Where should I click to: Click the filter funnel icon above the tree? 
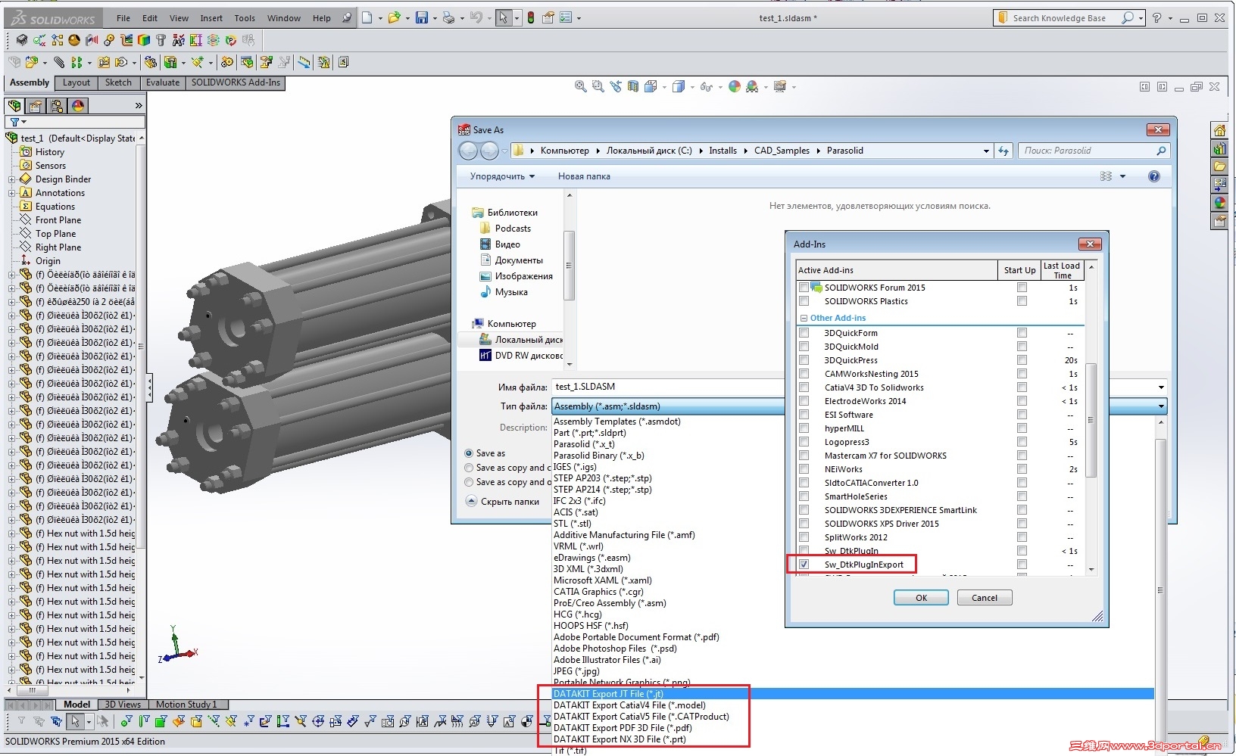pyautogui.click(x=14, y=122)
